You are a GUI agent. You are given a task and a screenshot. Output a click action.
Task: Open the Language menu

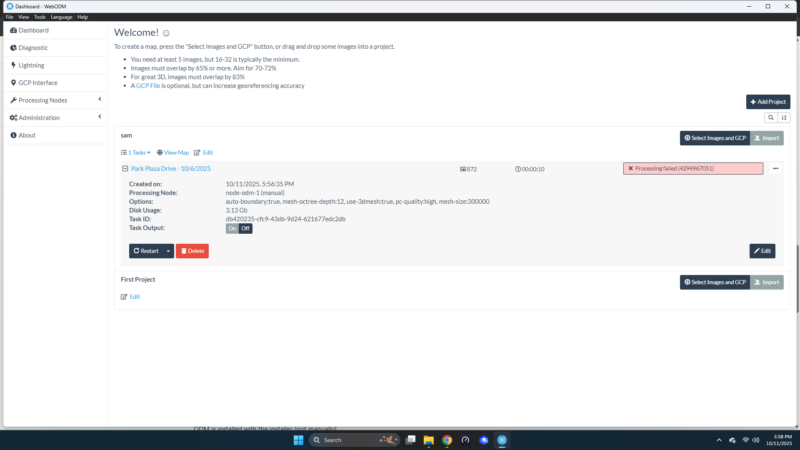tap(61, 17)
